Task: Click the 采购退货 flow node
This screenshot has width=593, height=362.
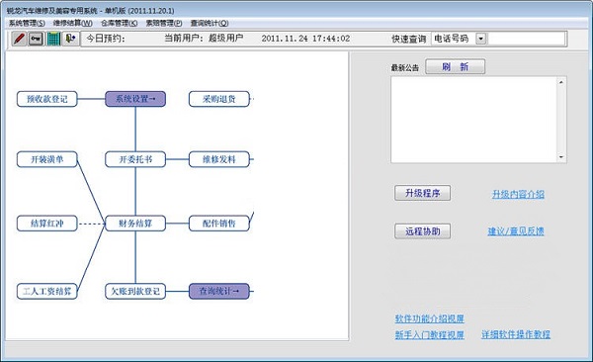Action: [x=219, y=99]
